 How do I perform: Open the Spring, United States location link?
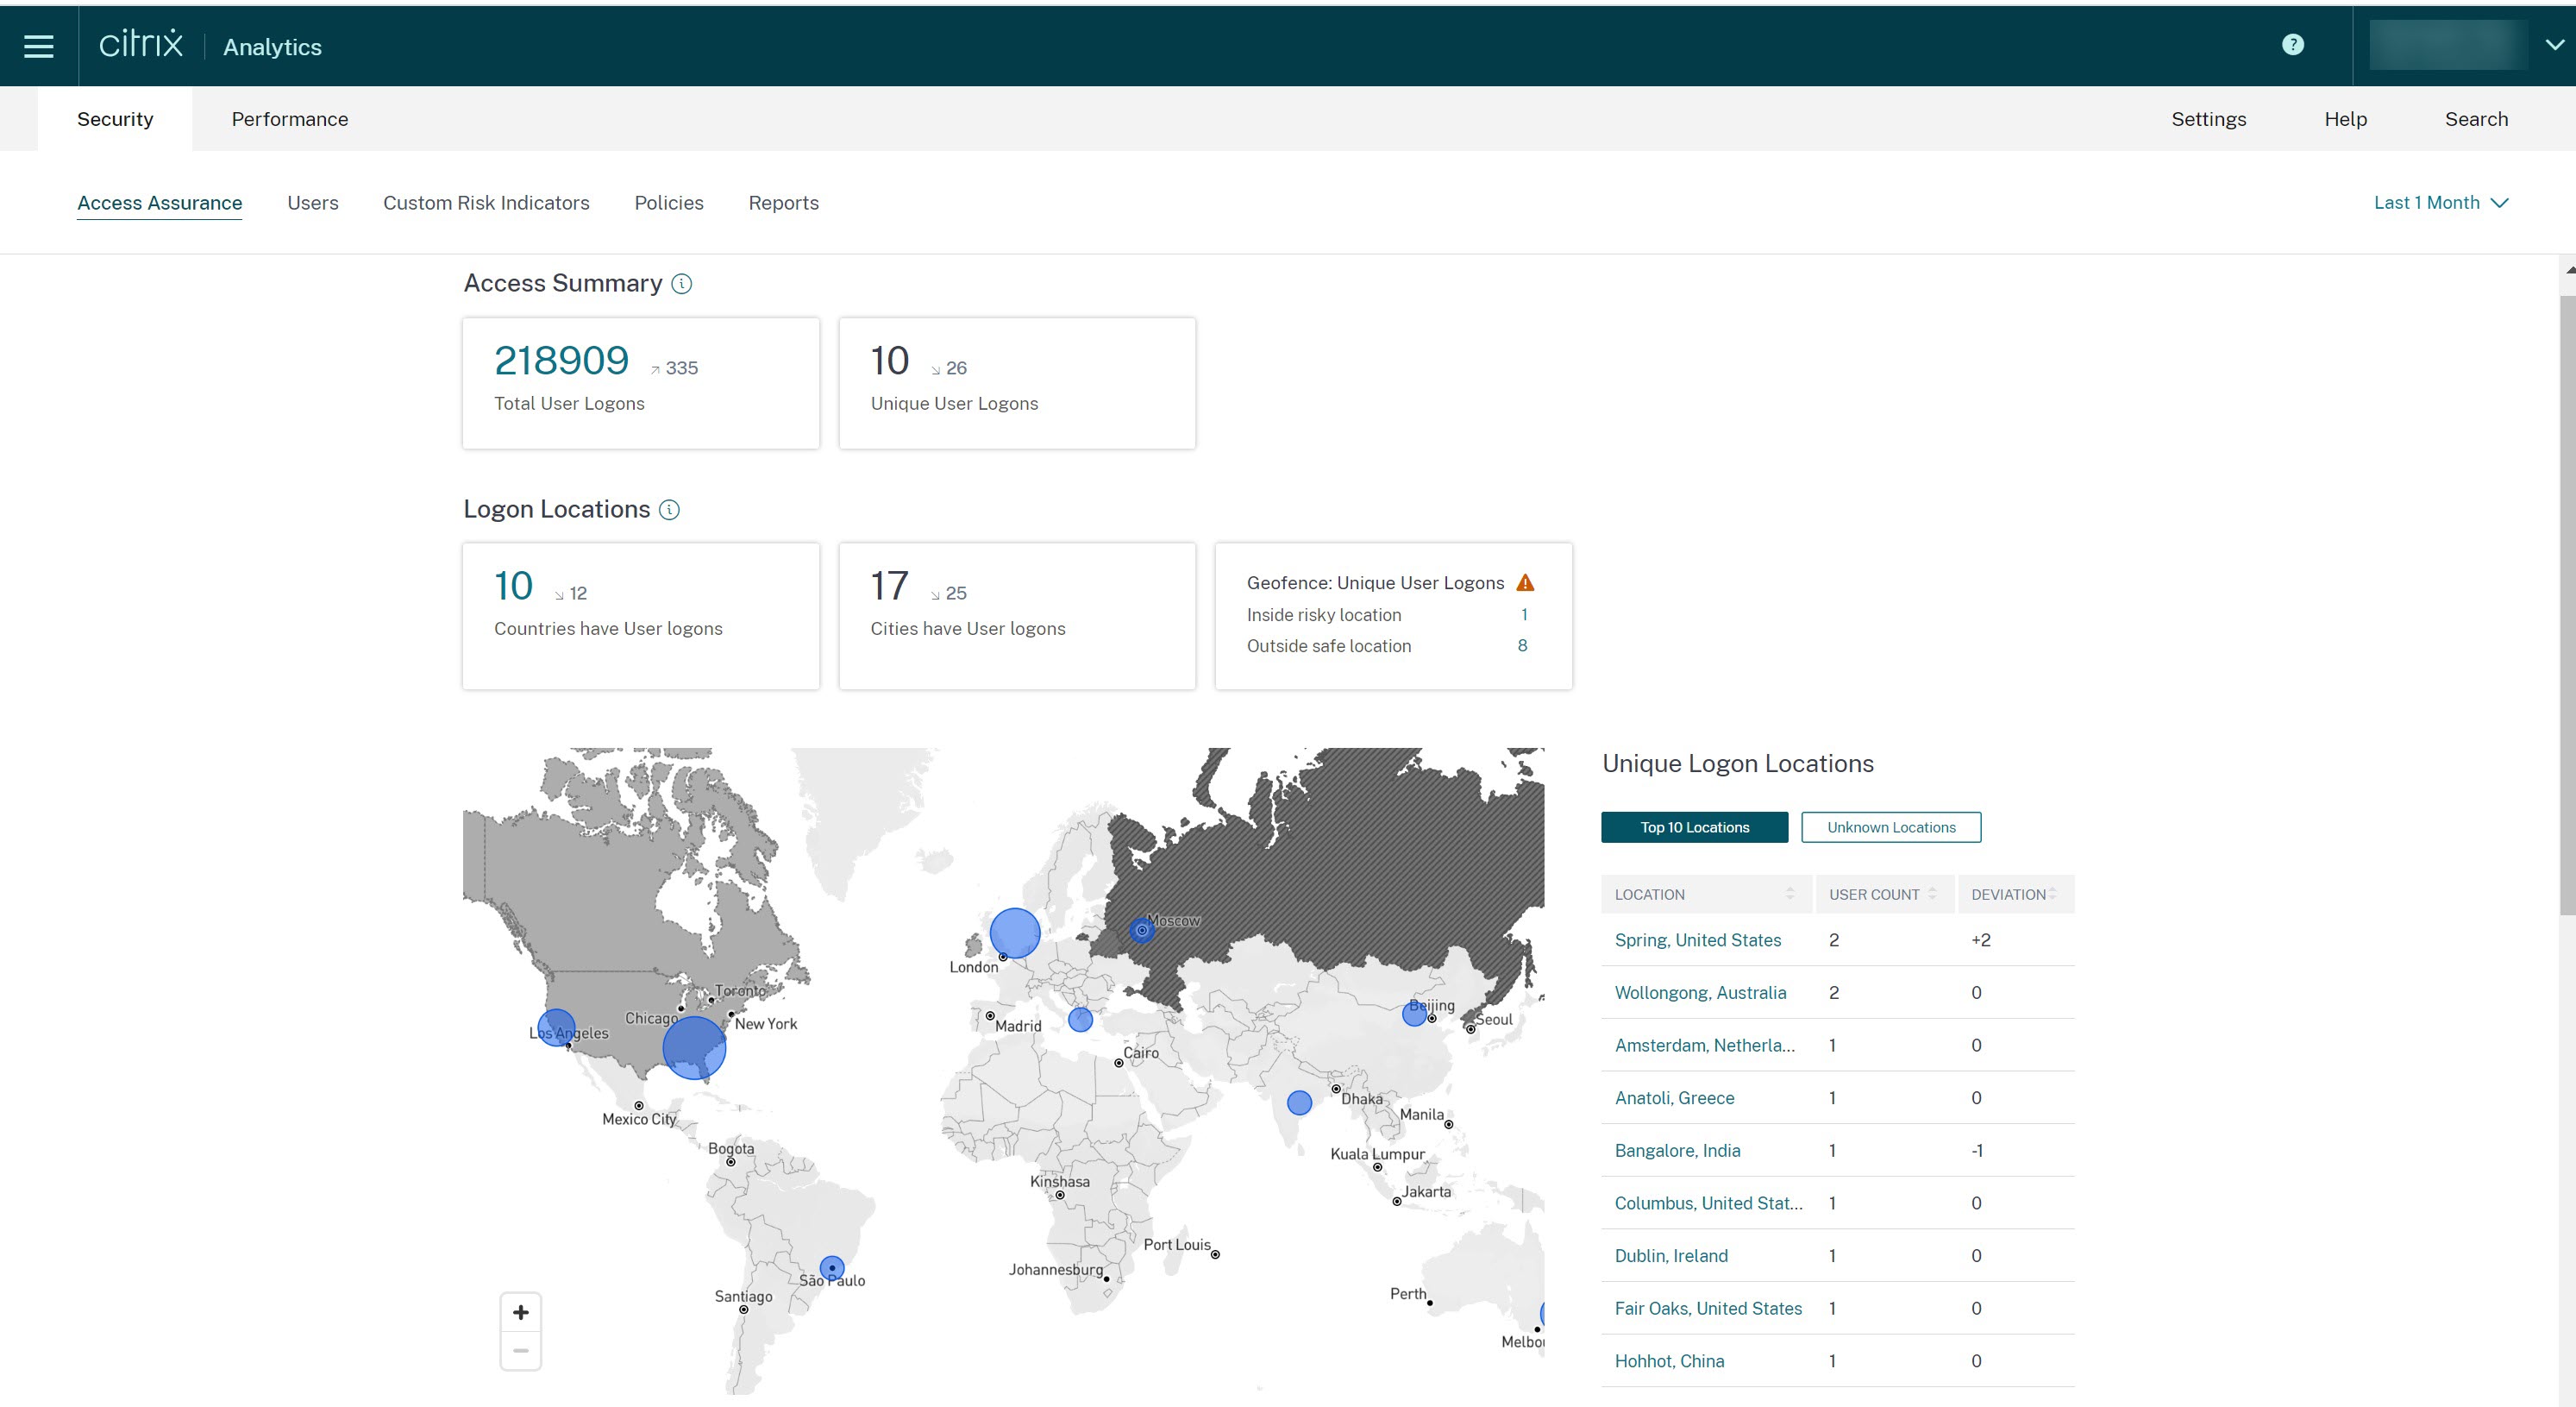pos(1697,940)
